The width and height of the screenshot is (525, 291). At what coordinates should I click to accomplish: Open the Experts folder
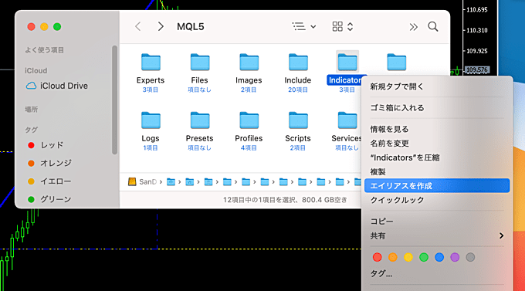(x=151, y=63)
